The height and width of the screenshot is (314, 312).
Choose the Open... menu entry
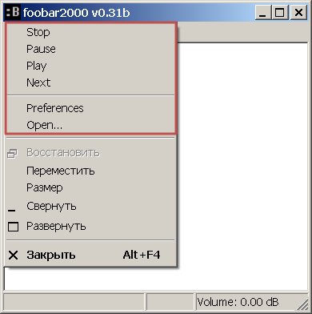[90, 125]
